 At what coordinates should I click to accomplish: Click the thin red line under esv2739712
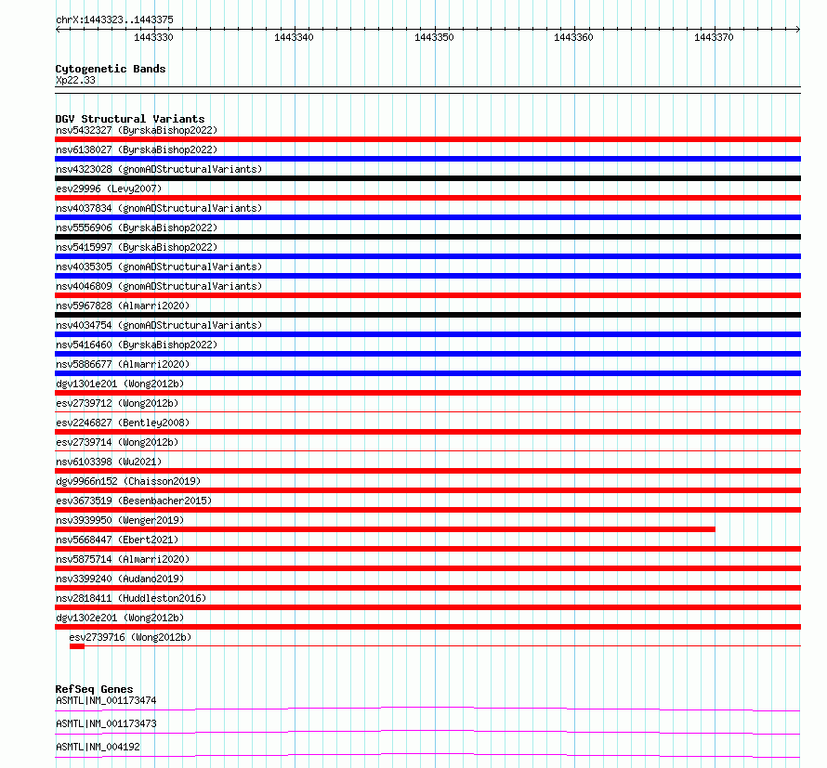pos(427,412)
